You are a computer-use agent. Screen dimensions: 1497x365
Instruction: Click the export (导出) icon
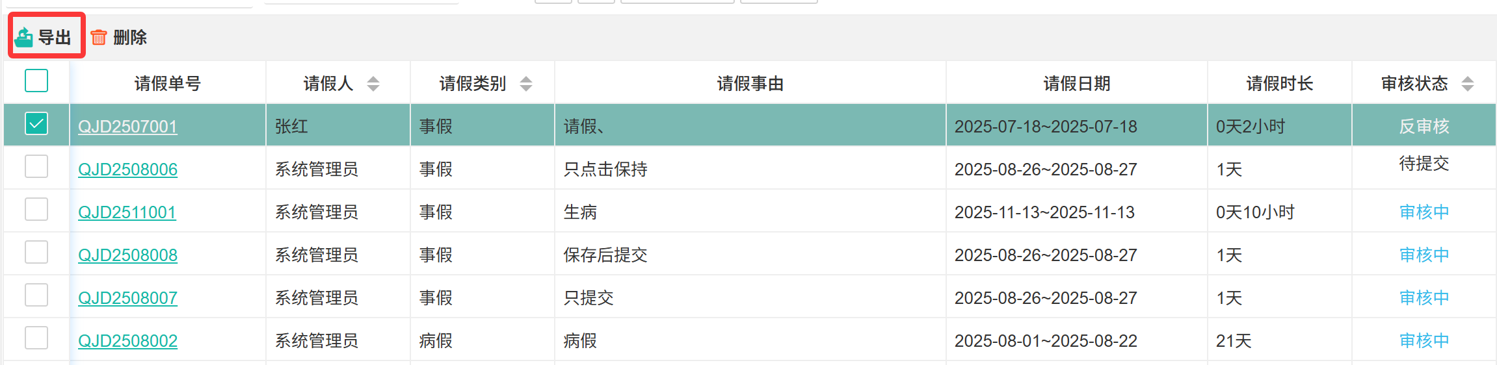pos(24,37)
